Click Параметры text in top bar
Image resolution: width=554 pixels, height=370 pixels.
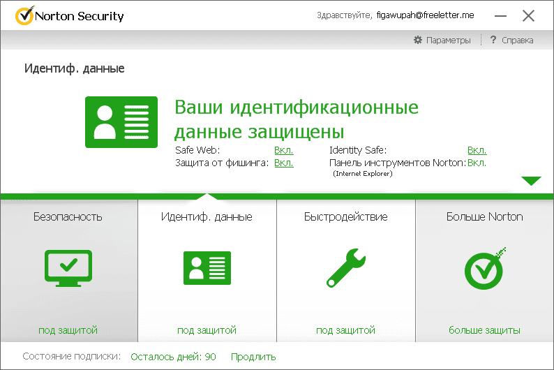click(449, 40)
